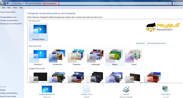
Task: Apply the Nature theme
Action: click(115, 57)
